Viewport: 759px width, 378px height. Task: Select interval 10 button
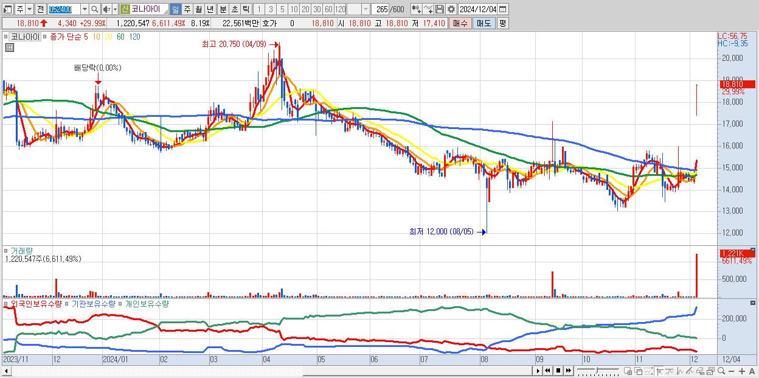click(x=294, y=9)
